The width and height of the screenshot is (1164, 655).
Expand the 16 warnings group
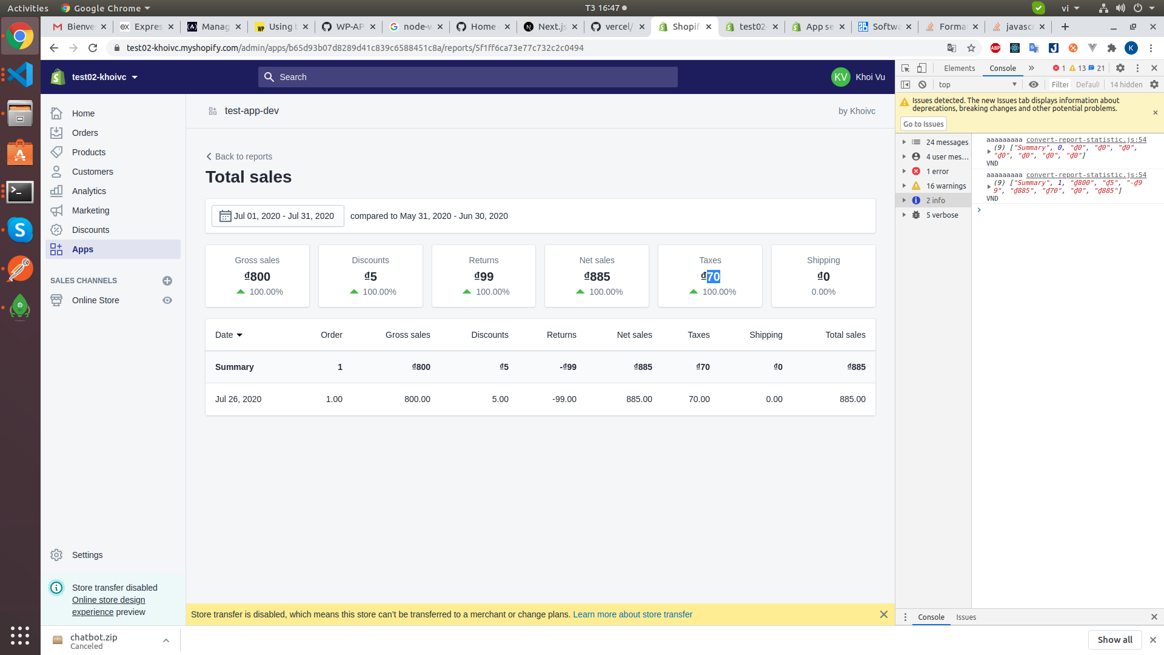(904, 186)
